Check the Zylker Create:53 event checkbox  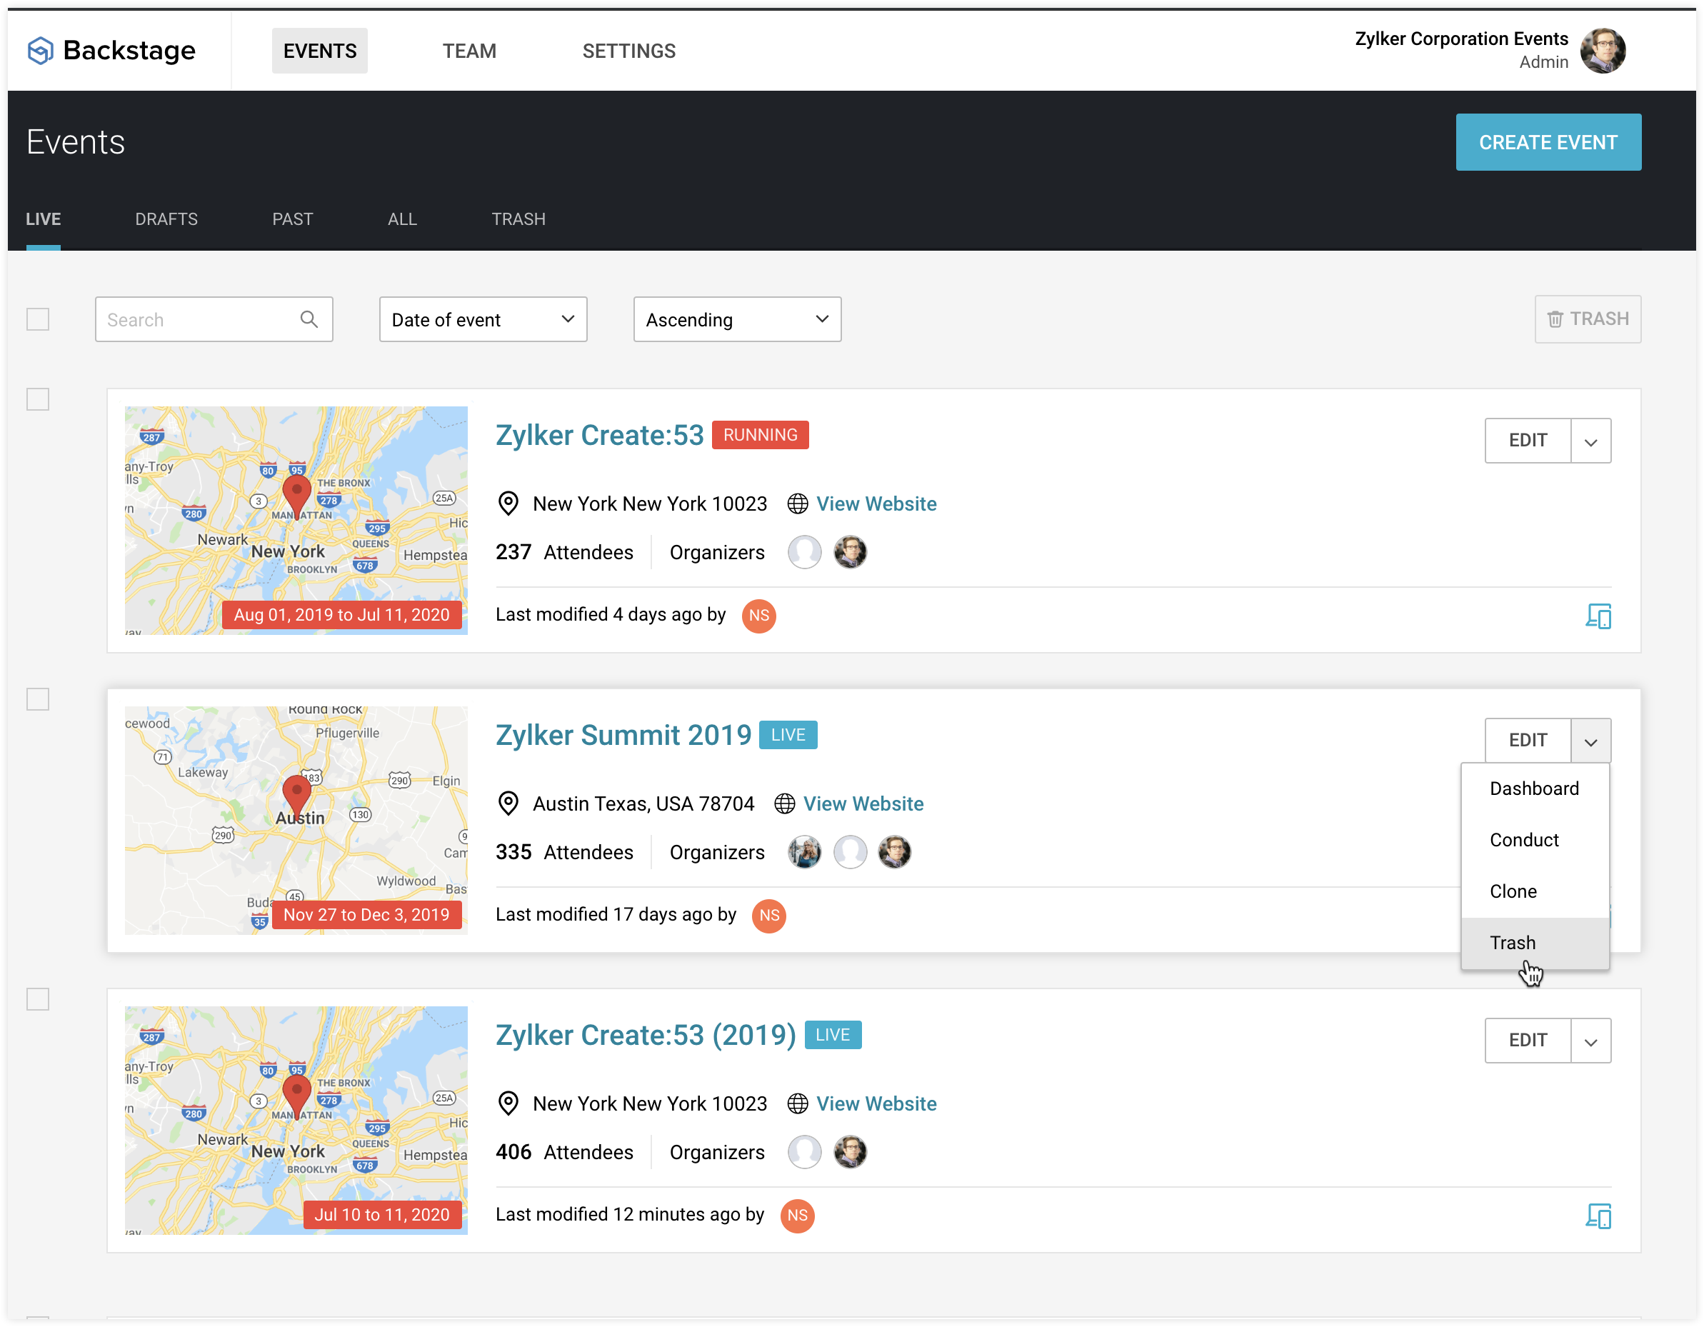click(37, 399)
